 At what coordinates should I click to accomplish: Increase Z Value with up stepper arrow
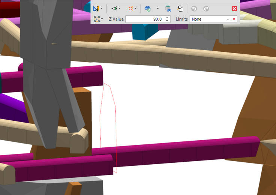point(167,17)
